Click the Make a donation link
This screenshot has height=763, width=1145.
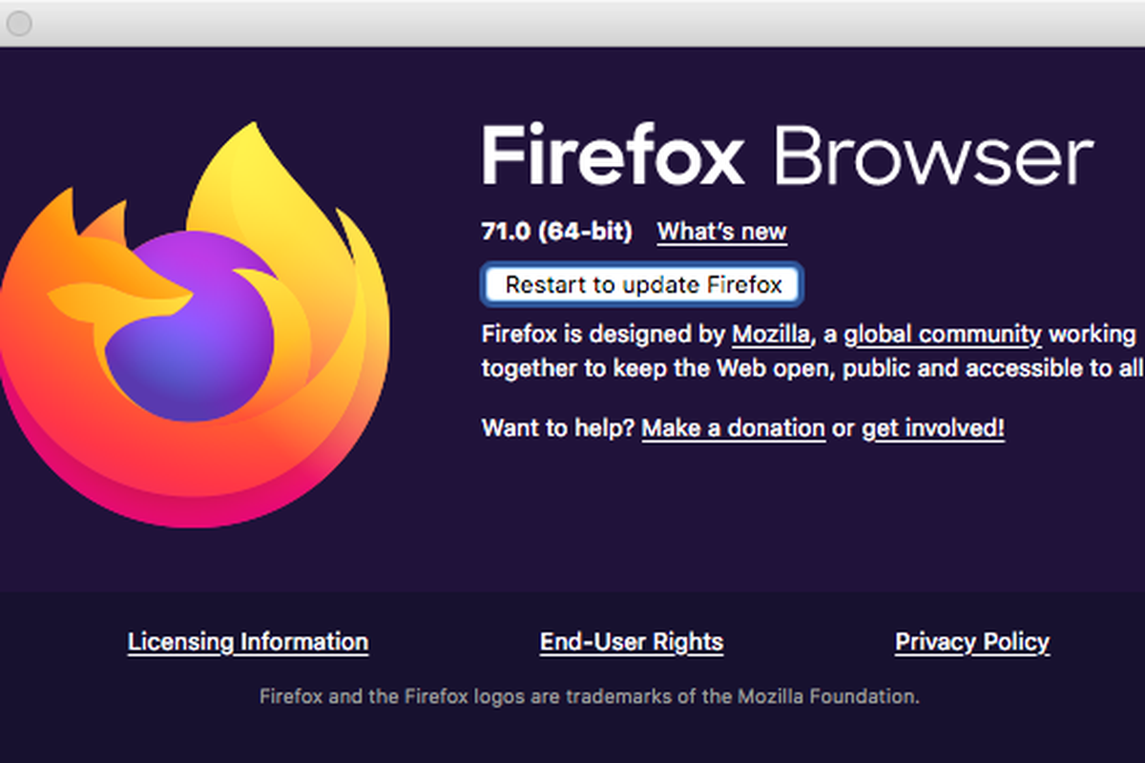[x=733, y=428]
